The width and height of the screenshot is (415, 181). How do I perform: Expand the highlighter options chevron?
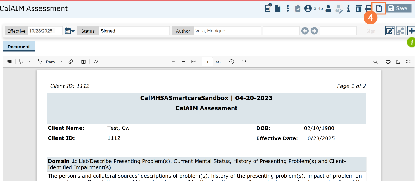point(28,62)
